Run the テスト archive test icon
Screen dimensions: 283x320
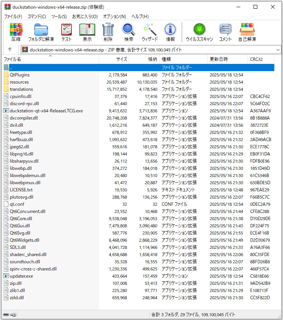coord(66,30)
